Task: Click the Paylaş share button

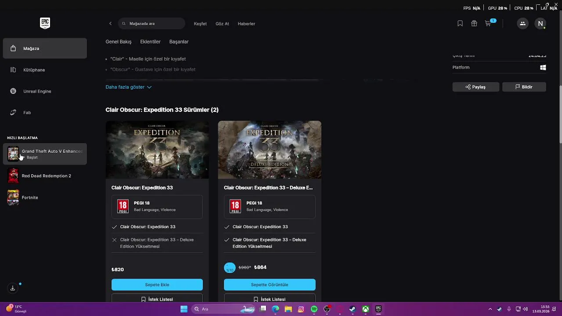Action: [476, 87]
